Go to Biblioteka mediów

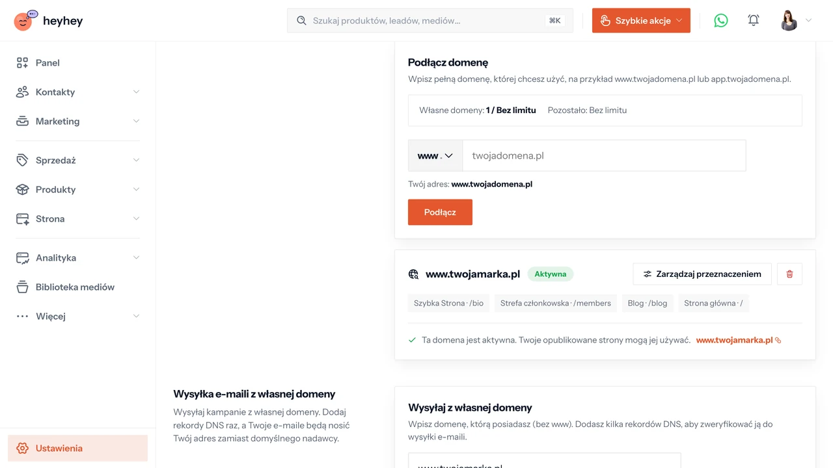click(x=78, y=287)
